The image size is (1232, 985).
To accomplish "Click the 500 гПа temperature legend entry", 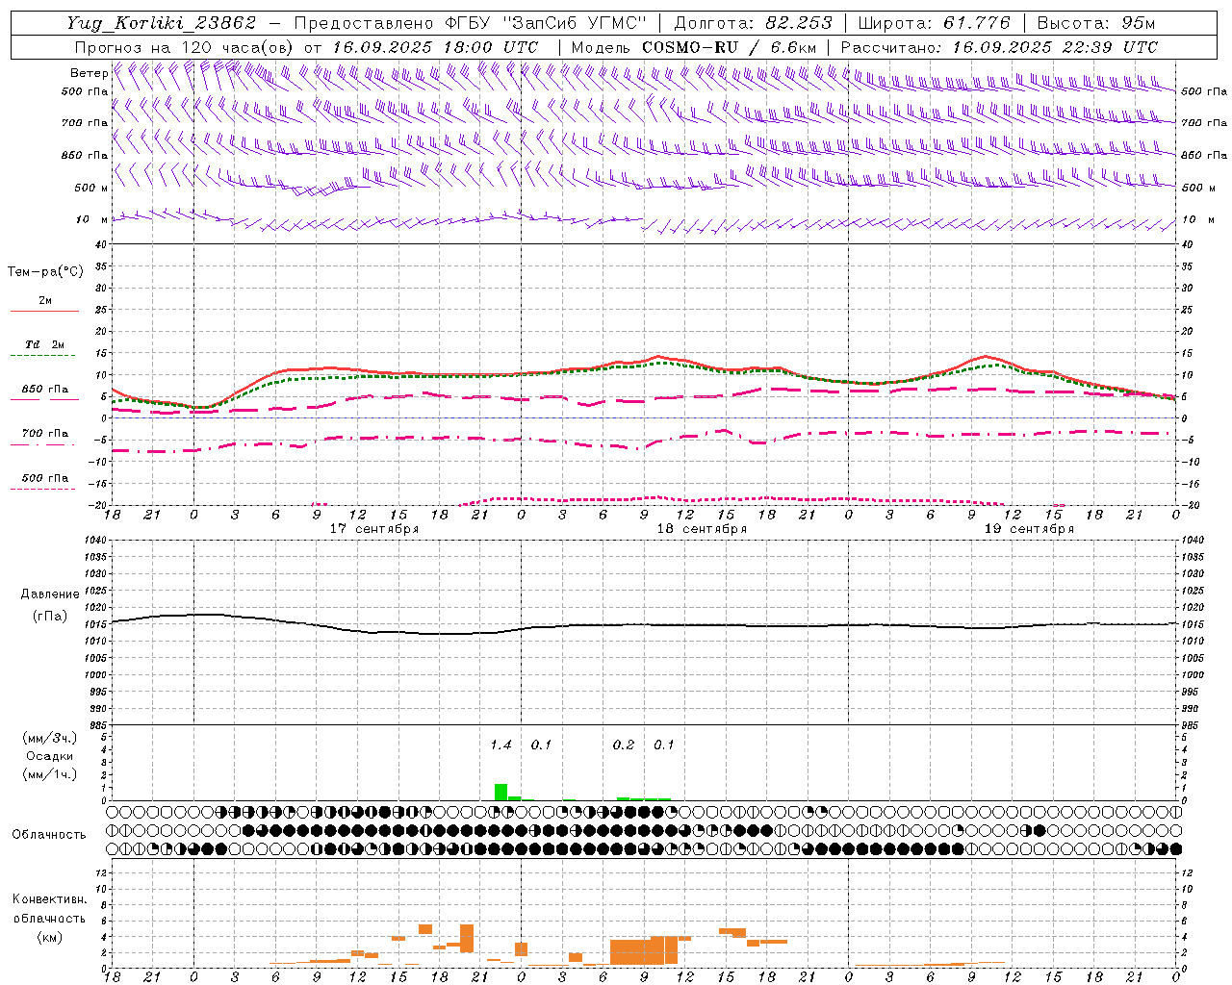I will pyautogui.click(x=45, y=478).
